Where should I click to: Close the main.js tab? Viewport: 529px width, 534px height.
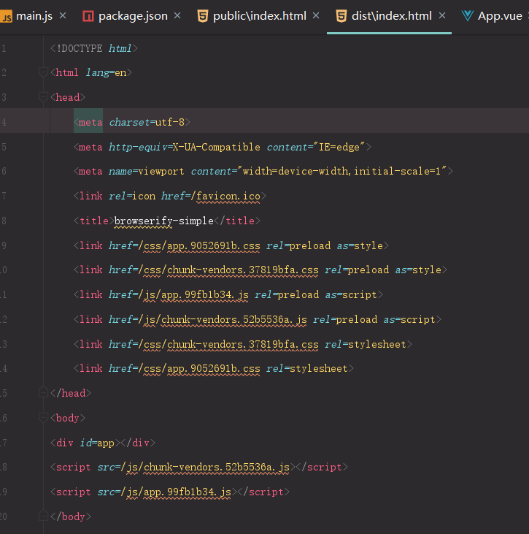click(63, 15)
